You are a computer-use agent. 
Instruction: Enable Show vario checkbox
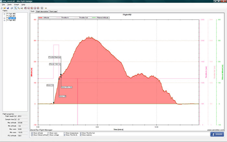click(x=48, y=133)
